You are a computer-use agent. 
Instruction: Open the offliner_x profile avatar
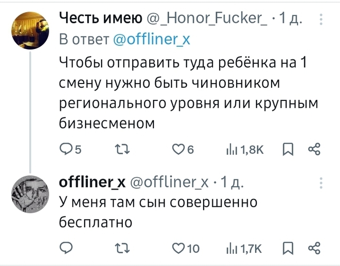(x=30, y=192)
